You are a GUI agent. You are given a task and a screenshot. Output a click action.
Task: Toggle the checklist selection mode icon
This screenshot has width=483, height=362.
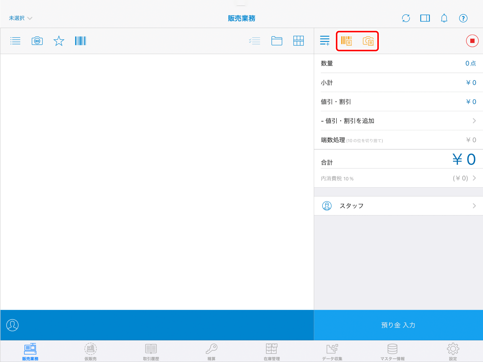tap(255, 41)
